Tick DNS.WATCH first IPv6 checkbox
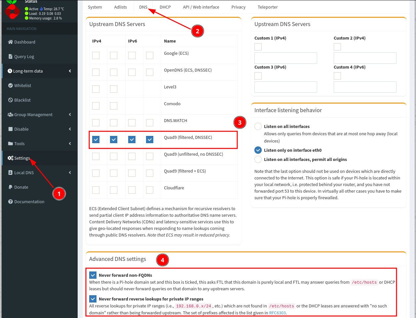 coord(132,122)
